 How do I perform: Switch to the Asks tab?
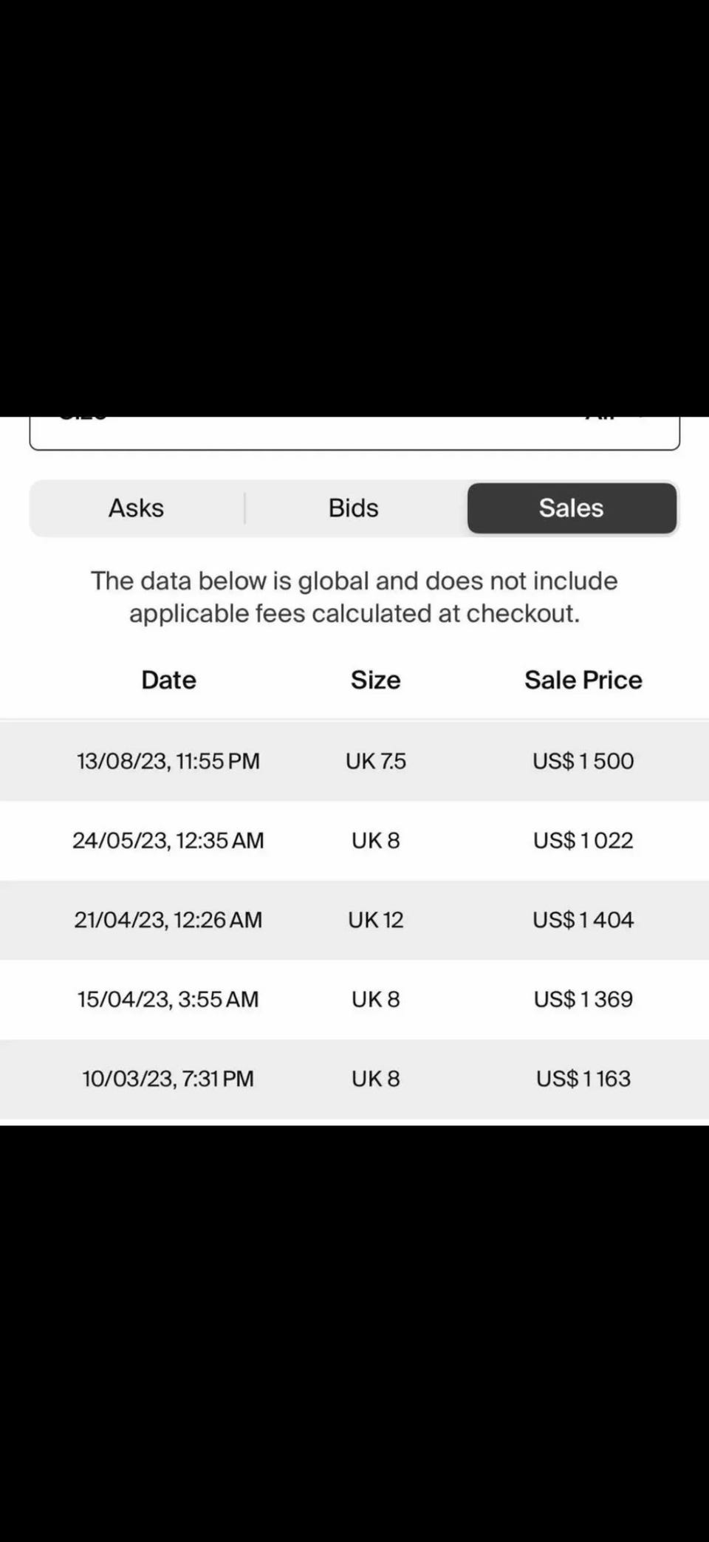tap(137, 508)
